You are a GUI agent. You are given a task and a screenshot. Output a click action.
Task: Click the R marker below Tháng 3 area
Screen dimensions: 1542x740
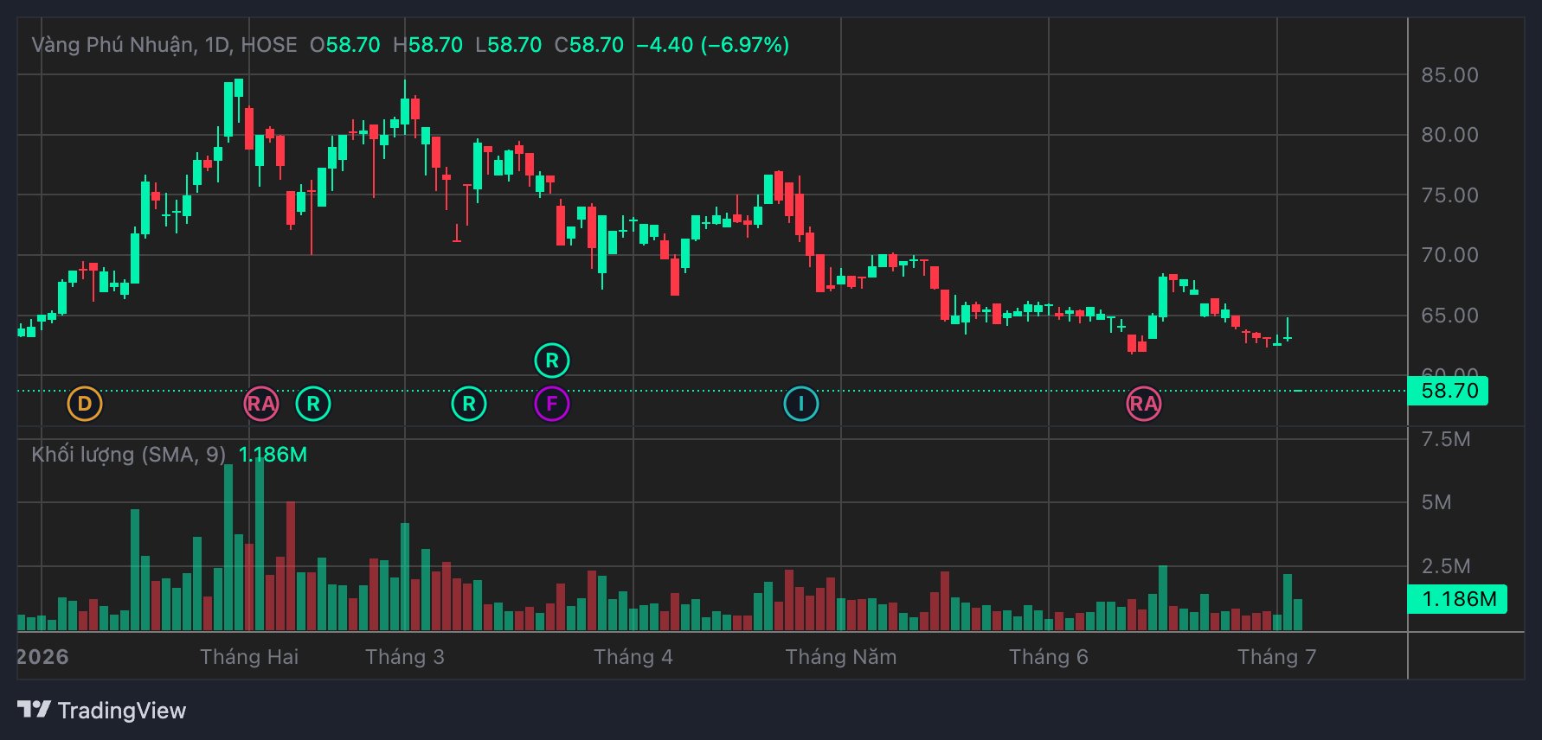tap(469, 404)
